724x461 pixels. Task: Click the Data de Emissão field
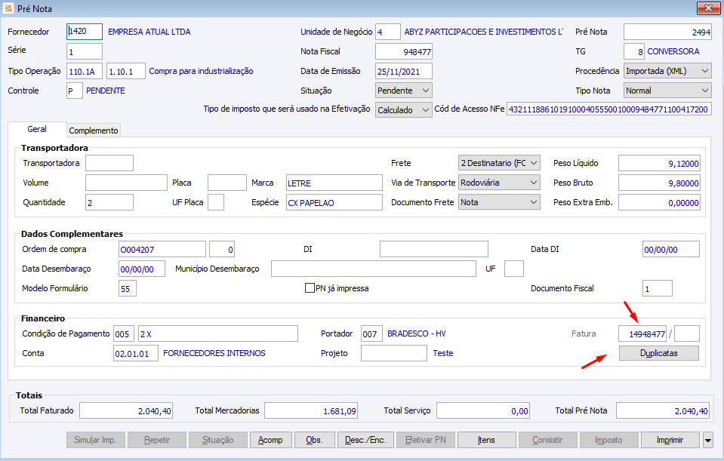(x=404, y=71)
